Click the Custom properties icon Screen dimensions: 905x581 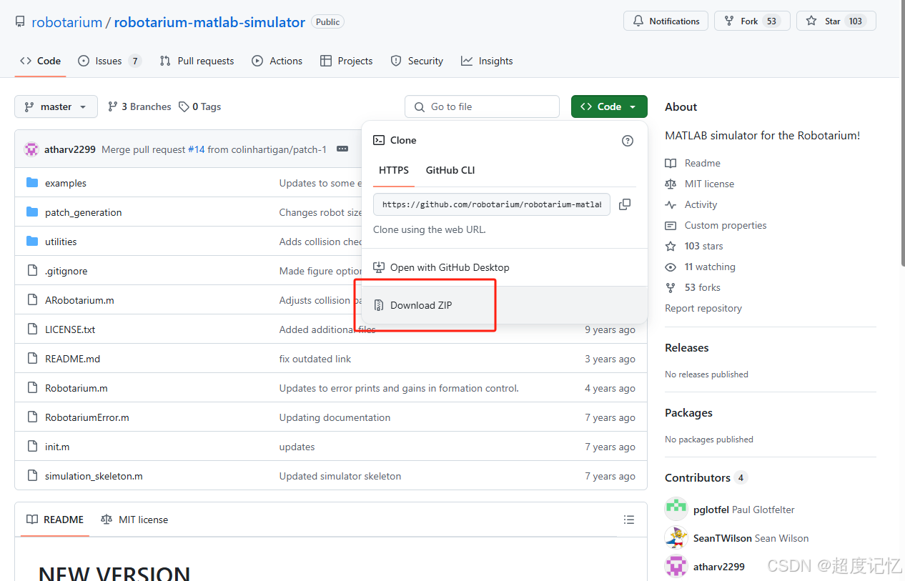click(671, 225)
